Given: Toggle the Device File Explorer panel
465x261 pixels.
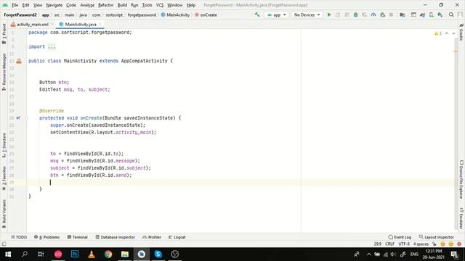Looking at the screenshot, I should pyautogui.click(x=461, y=179).
